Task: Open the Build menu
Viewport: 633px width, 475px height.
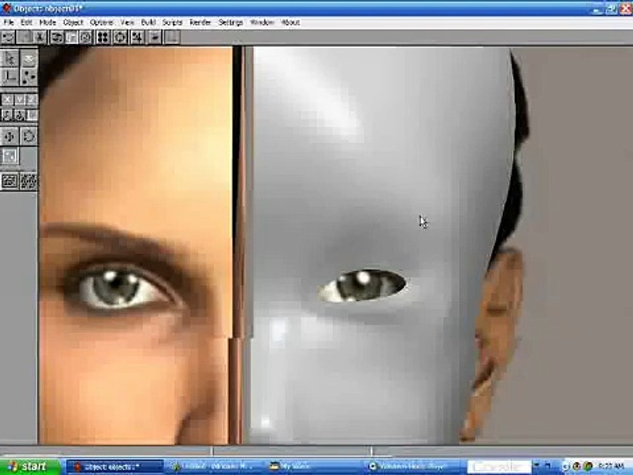Action: click(x=148, y=22)
